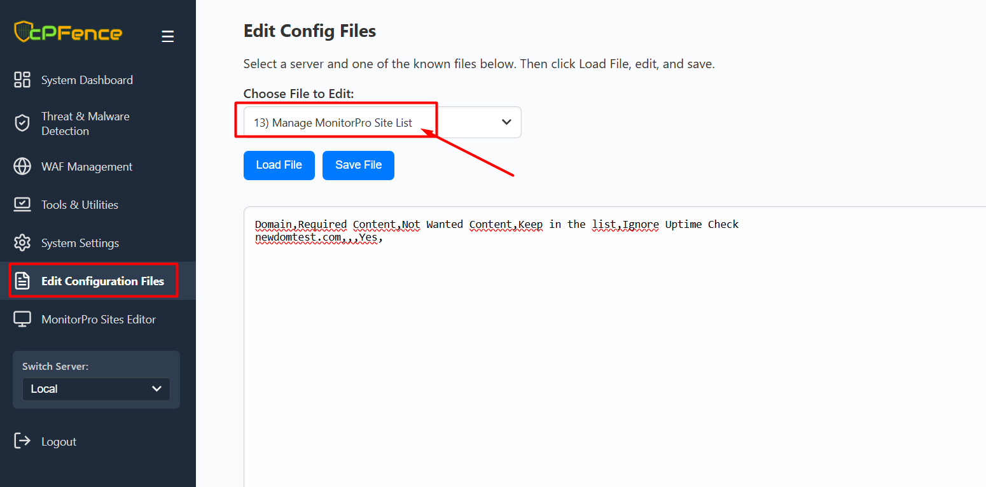Open Threat & Malware Detection menu label
The width and height of the screenshot is (986, 487).
tap(85, 124)
